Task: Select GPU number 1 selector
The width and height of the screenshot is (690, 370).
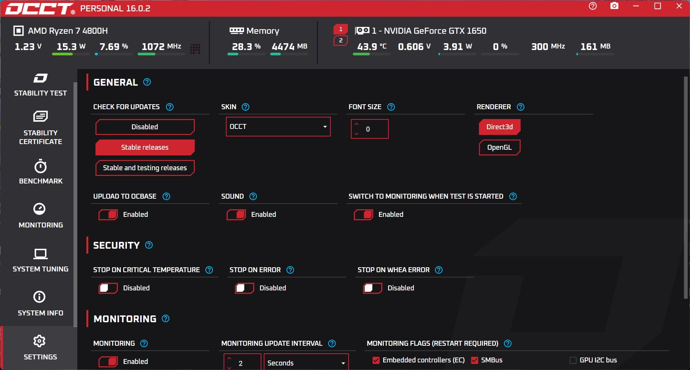Action: point(340,29)
